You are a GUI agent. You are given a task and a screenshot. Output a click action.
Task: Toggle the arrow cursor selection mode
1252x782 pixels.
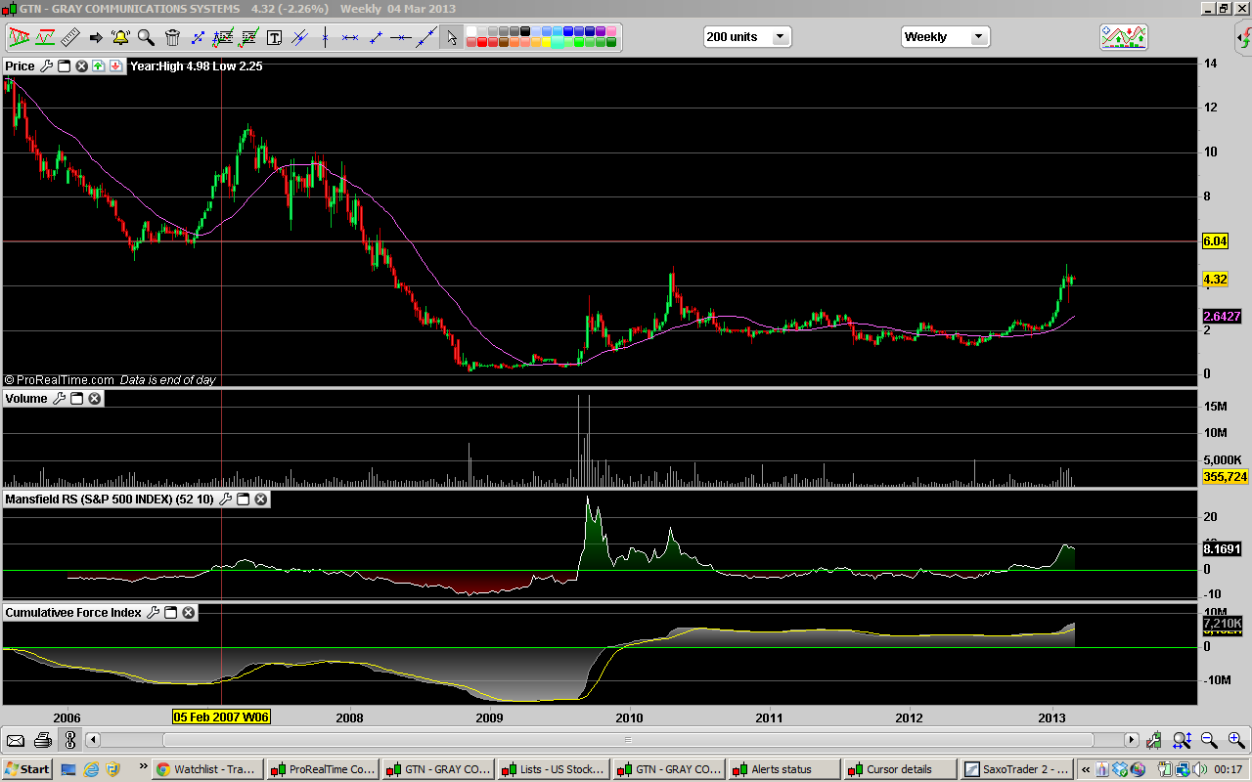tap(451, 38)
